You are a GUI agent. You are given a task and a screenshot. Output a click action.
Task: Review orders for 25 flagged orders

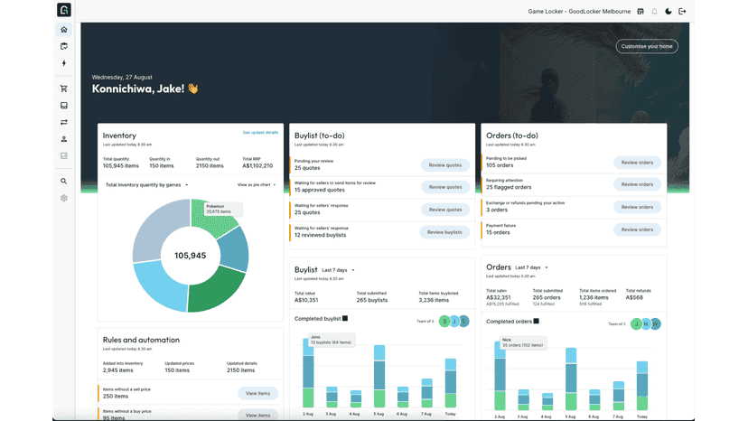[x=637, y=184]
